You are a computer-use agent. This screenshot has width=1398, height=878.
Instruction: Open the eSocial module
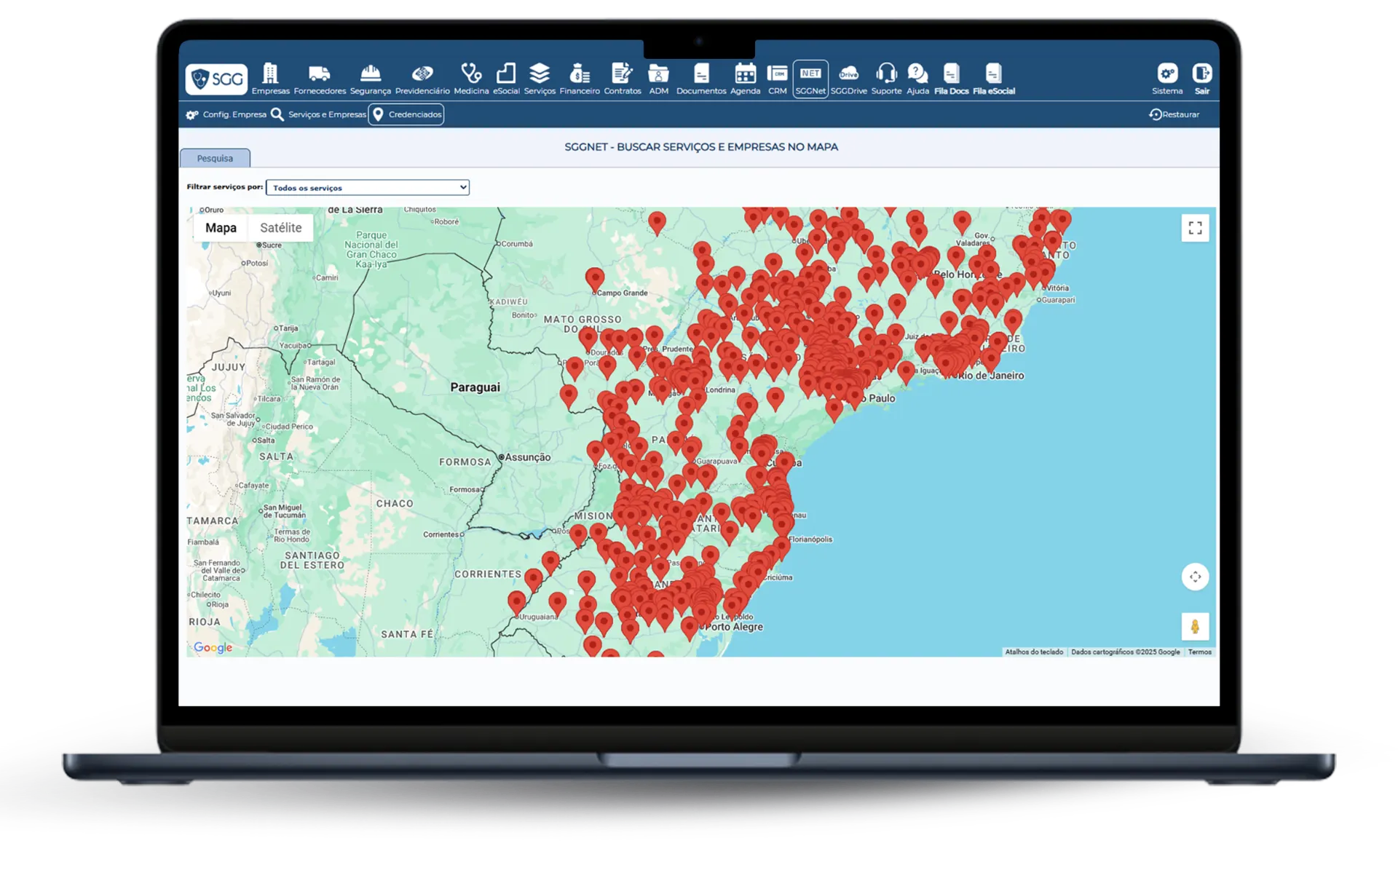(x=506, y=79)
